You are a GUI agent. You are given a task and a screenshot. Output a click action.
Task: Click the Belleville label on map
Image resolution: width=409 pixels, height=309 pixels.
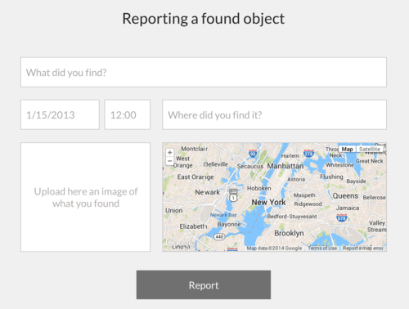pos(216,164)
